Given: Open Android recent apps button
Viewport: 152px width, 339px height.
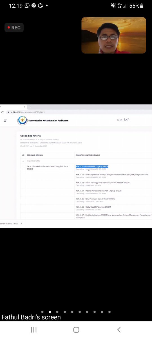Looking at the screenshot, I should pyautogui.click(x=33, y=330).
